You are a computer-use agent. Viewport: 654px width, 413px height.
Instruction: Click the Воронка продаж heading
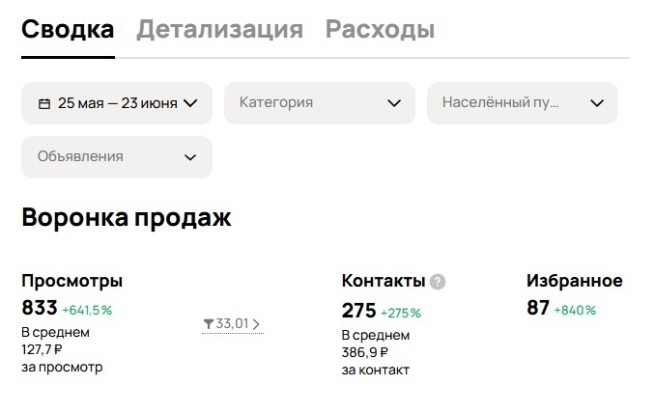tap(127, 217)
